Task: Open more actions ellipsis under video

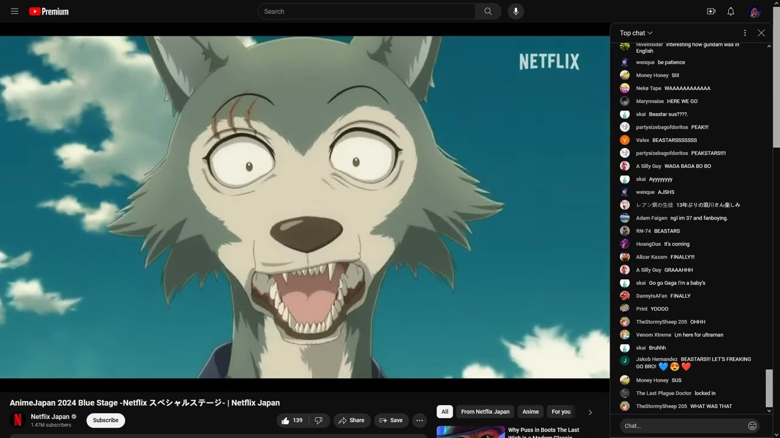Action: point(419,420)
